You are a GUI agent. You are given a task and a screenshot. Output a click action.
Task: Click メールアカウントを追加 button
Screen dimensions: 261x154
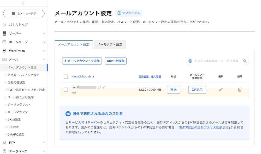(82, 61)
